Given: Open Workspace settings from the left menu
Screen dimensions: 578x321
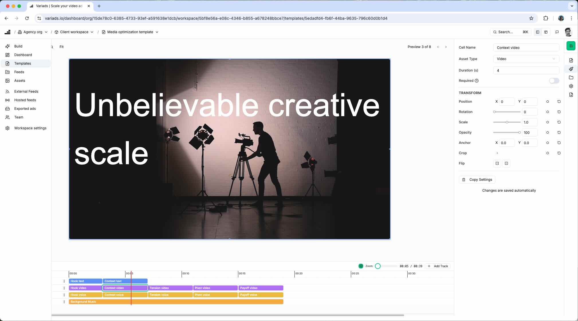Looking at the screenshot, I should [30, 128].
